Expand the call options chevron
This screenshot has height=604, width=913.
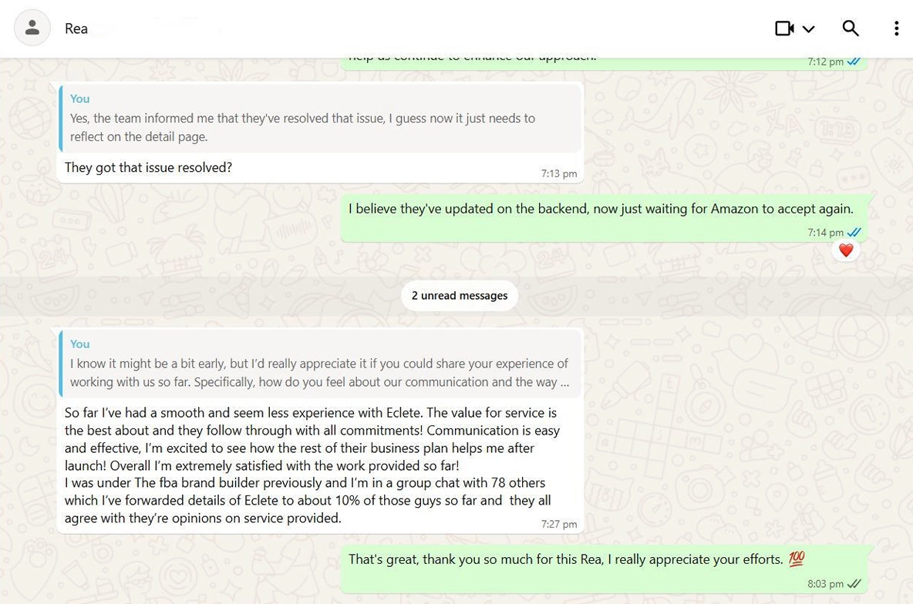(x=808, y=29)
